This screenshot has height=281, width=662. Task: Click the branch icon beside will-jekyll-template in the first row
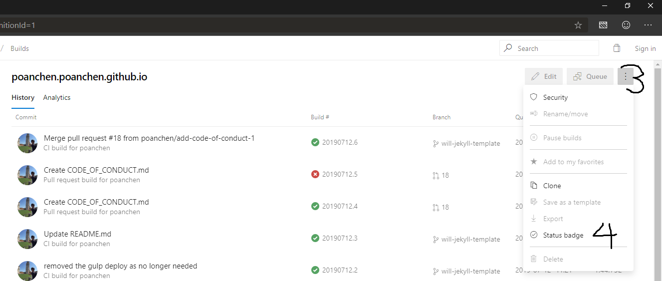click(436, 143)
